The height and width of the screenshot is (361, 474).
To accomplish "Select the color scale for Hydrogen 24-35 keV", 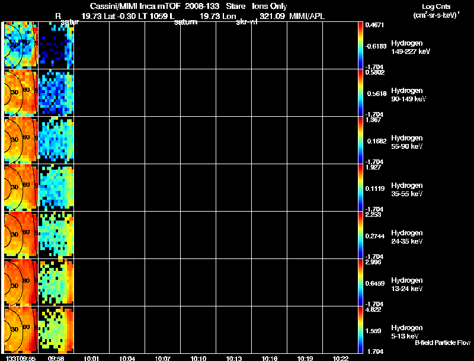I will 360,235.
